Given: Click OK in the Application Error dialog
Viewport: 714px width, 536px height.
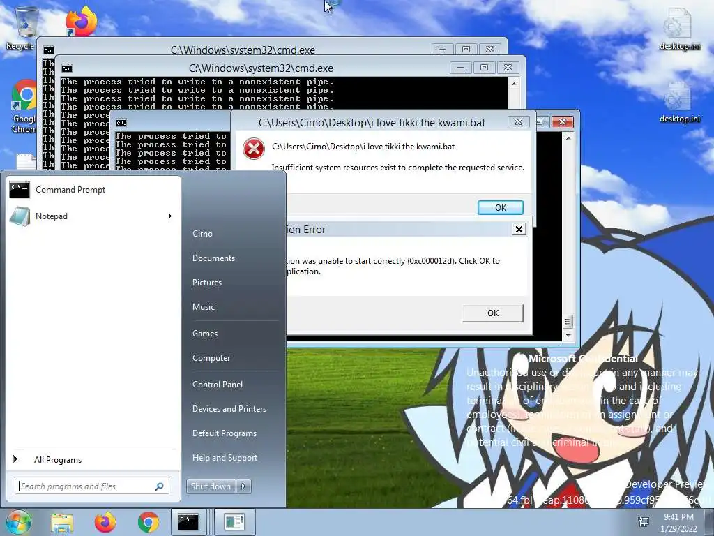Looking at the screenshot, I should [493, 313].
